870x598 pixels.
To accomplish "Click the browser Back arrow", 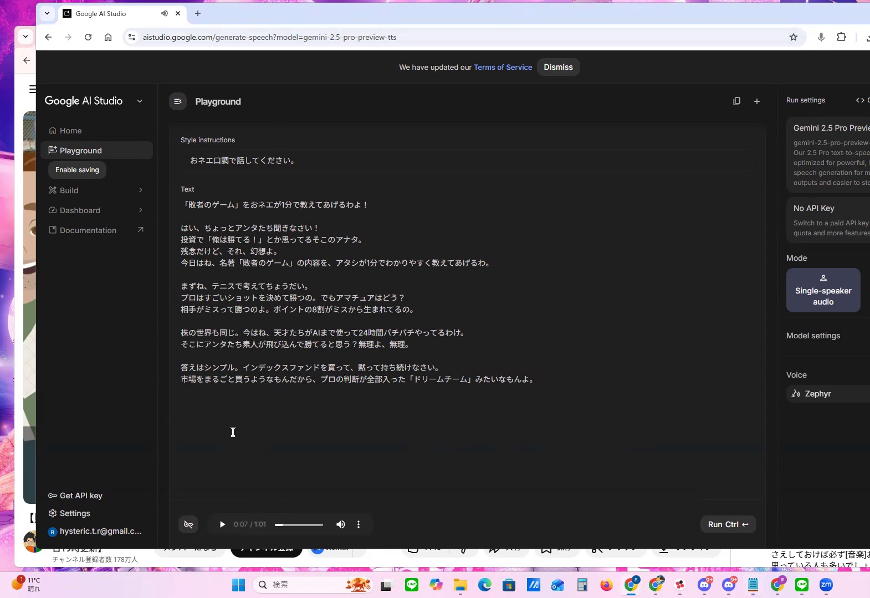I will [48, 37].
